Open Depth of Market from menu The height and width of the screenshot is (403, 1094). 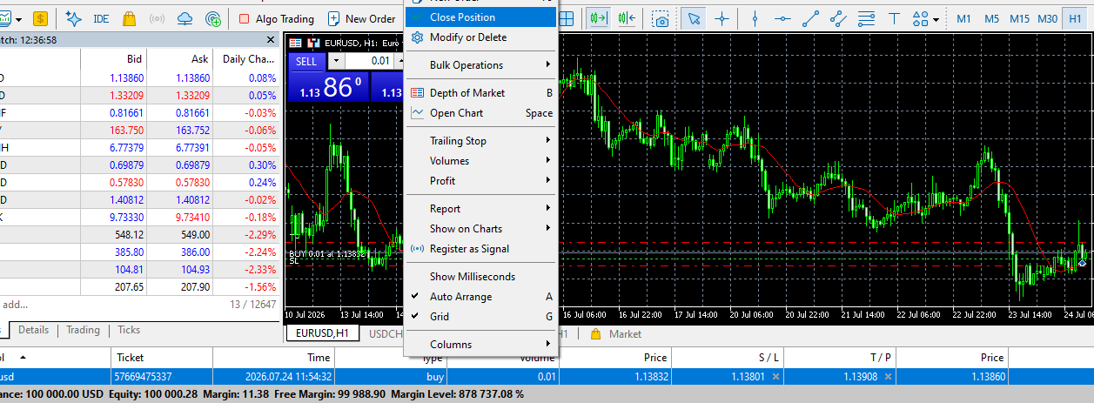point(481,93)
